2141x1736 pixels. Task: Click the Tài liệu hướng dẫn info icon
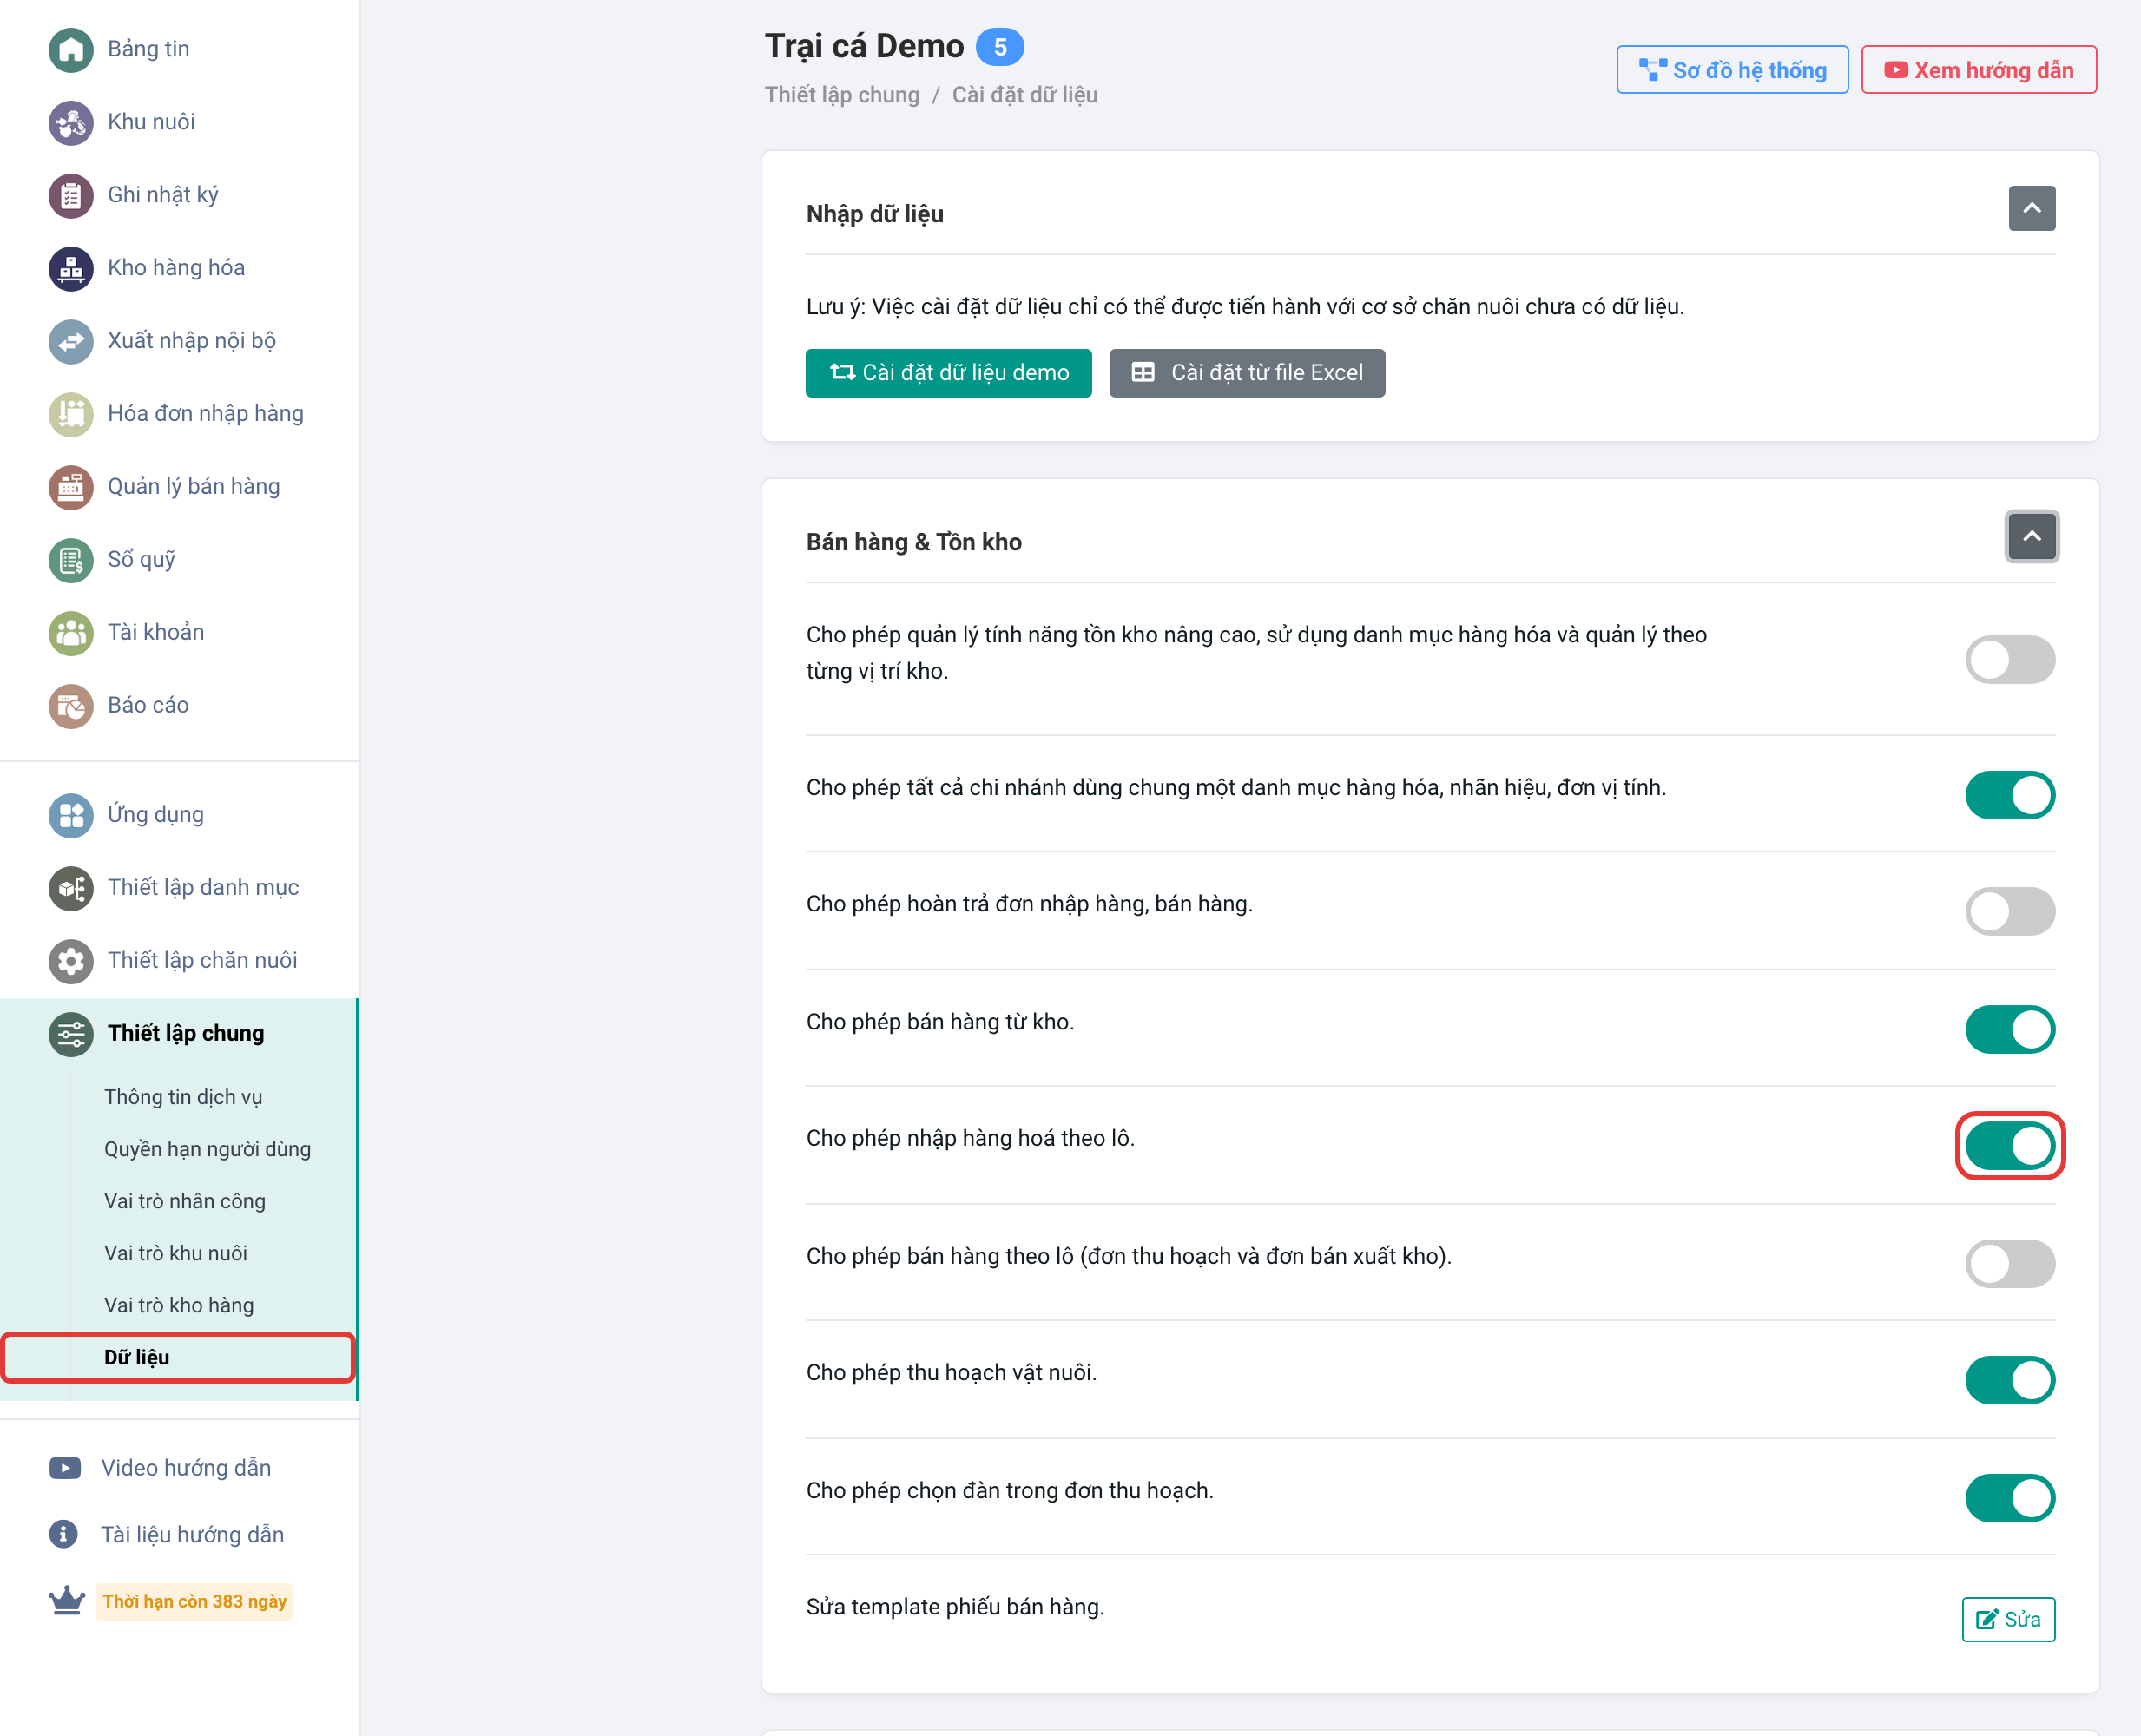[63, 1534]
